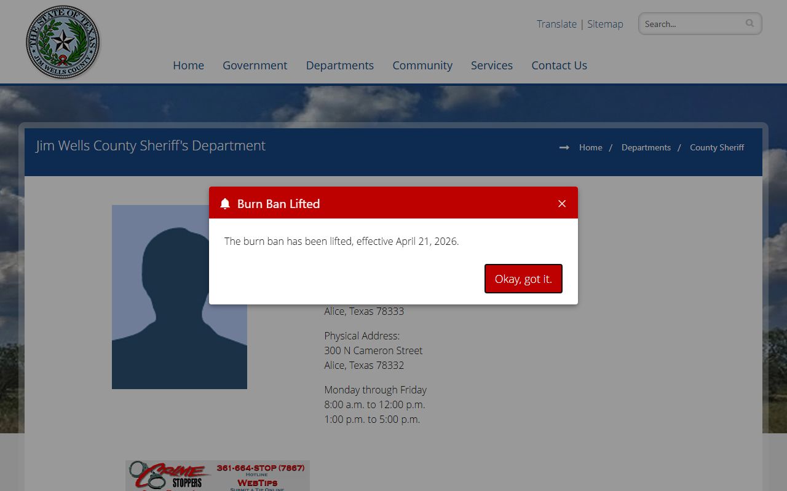Click the bell icon in alert header
Viewport: 787px width, 491px height.
tap(225, 204)
